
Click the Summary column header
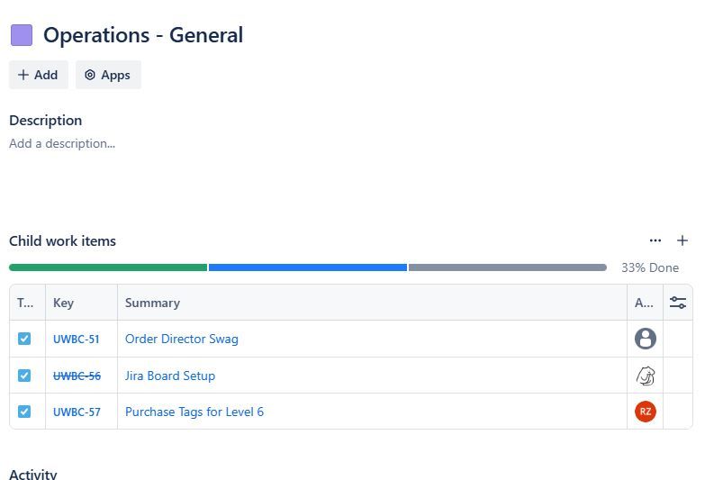coord(152,303)
